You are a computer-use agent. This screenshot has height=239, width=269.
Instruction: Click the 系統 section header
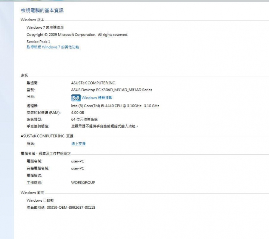(24, 75)
